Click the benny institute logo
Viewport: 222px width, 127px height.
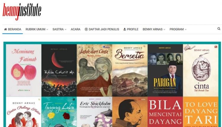pos(22,12)
